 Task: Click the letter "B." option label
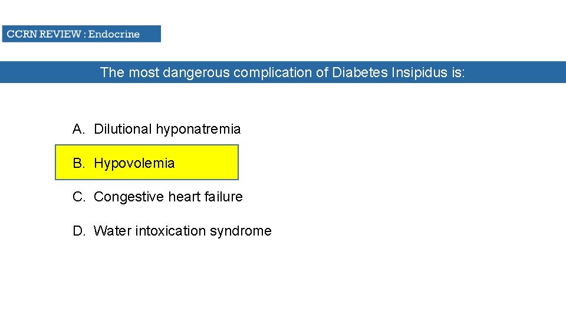point(79,163)
